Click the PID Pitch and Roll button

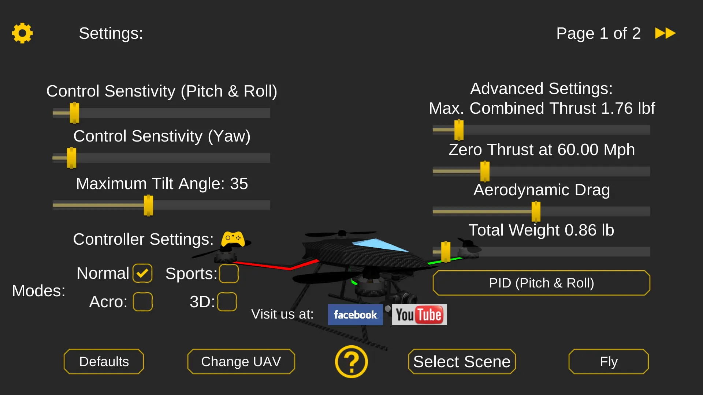point(542,283)
